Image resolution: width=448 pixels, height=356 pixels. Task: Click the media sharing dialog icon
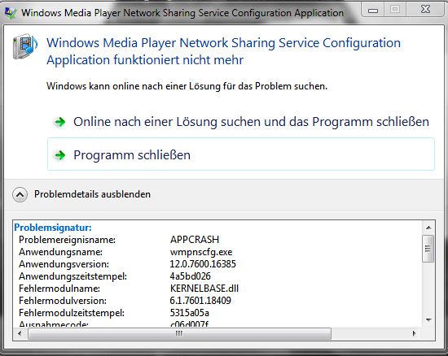pos(25,46)
